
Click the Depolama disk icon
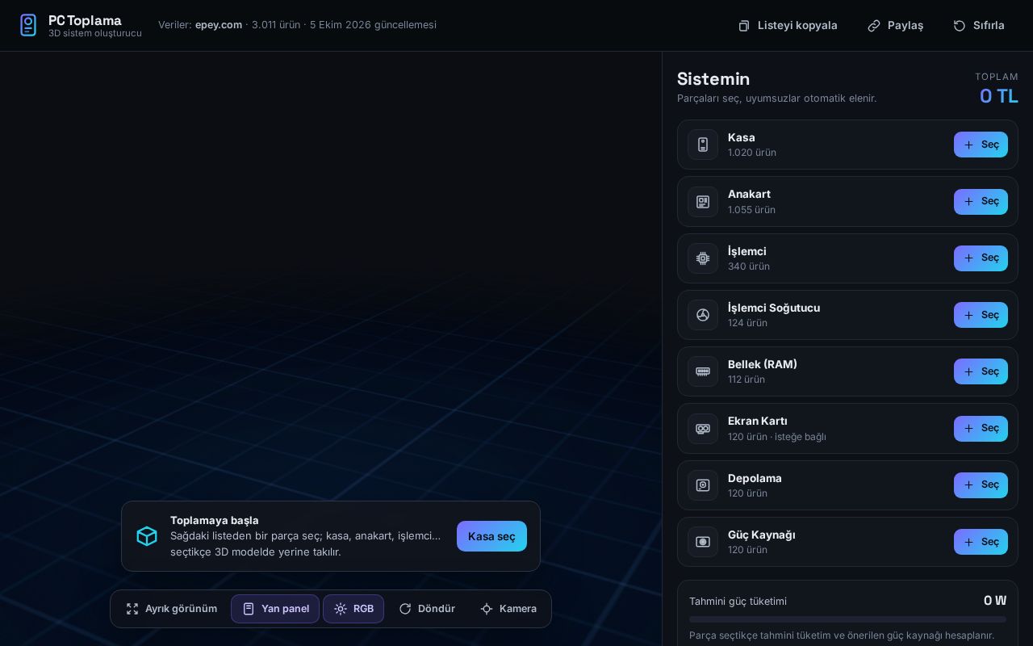pyautogui.click(x=703, y=485)
